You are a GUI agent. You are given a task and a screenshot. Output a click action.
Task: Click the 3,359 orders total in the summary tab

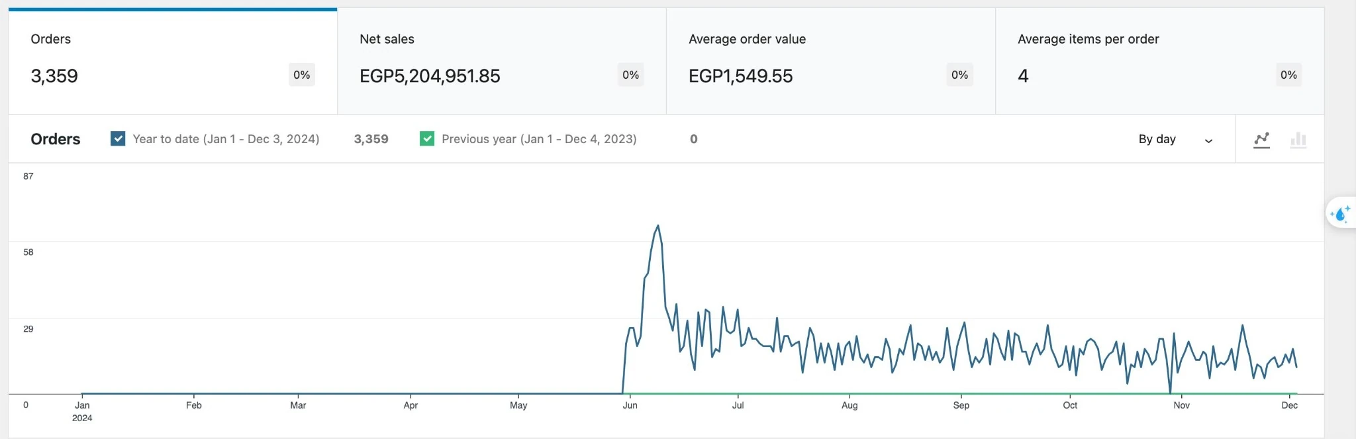(x=54, y=76)
